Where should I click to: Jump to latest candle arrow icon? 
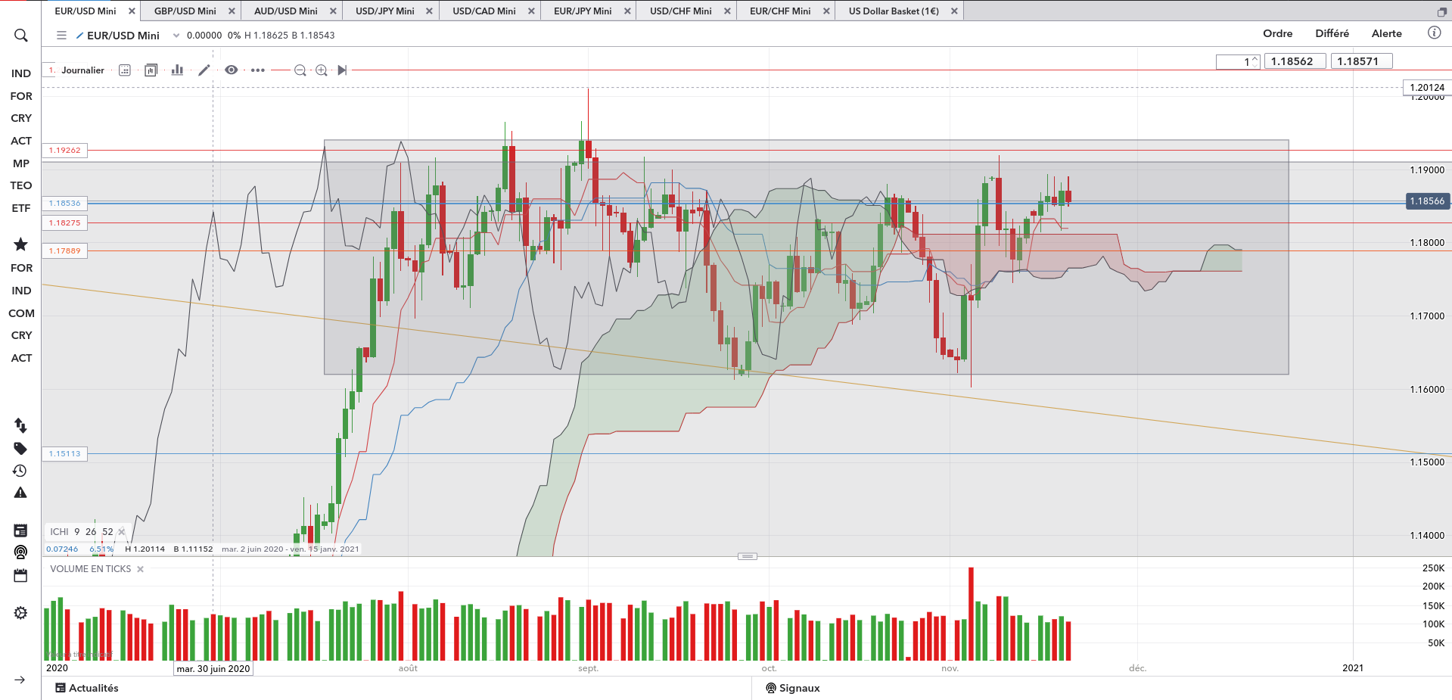pyautogui.click(x=342, y=70)
